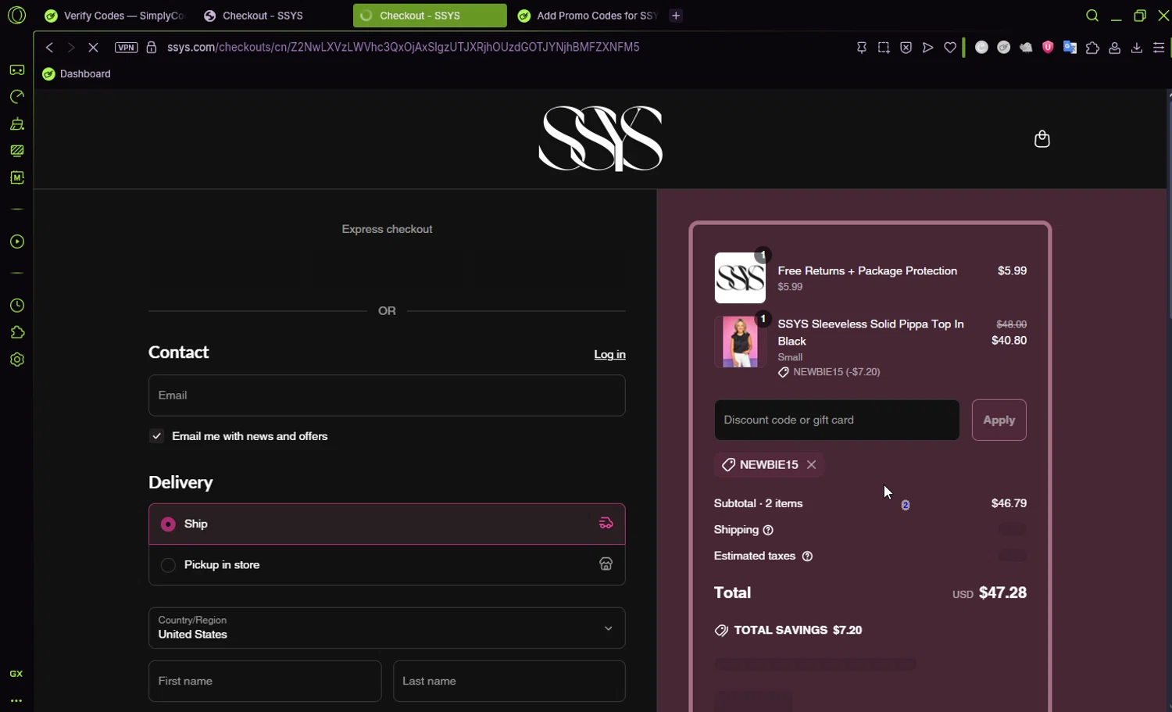Click the Log in link

(x=609, y=355)
